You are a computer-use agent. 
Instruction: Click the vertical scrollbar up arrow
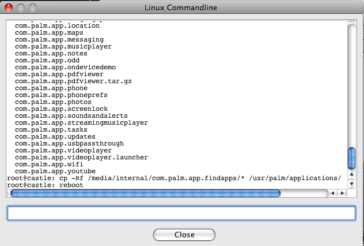352,174
